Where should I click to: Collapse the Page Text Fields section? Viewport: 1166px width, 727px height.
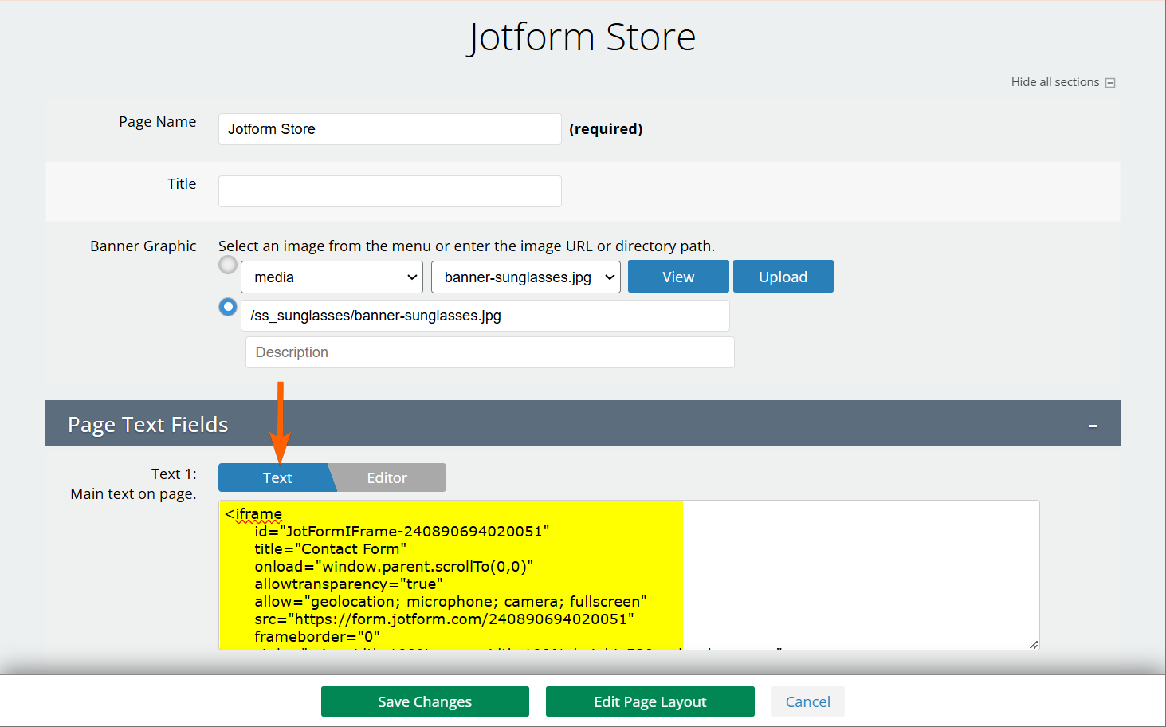point(1093,426)
